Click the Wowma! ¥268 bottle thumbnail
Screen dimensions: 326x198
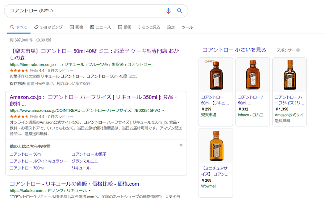pyautogui.click(x=216, y=146)
